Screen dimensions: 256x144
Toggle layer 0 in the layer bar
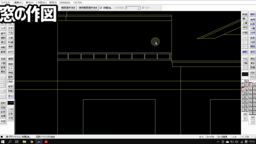[x=251, y=84]
